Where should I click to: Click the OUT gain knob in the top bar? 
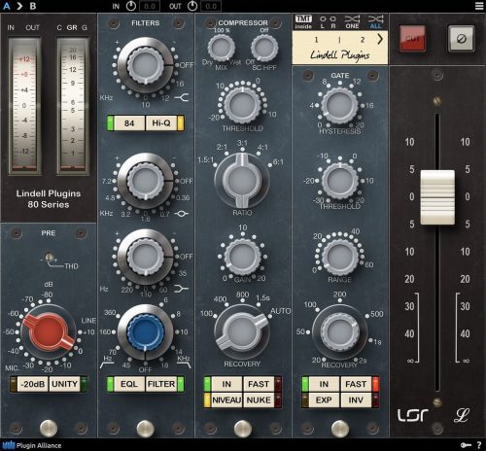click(x=192, y=6)
